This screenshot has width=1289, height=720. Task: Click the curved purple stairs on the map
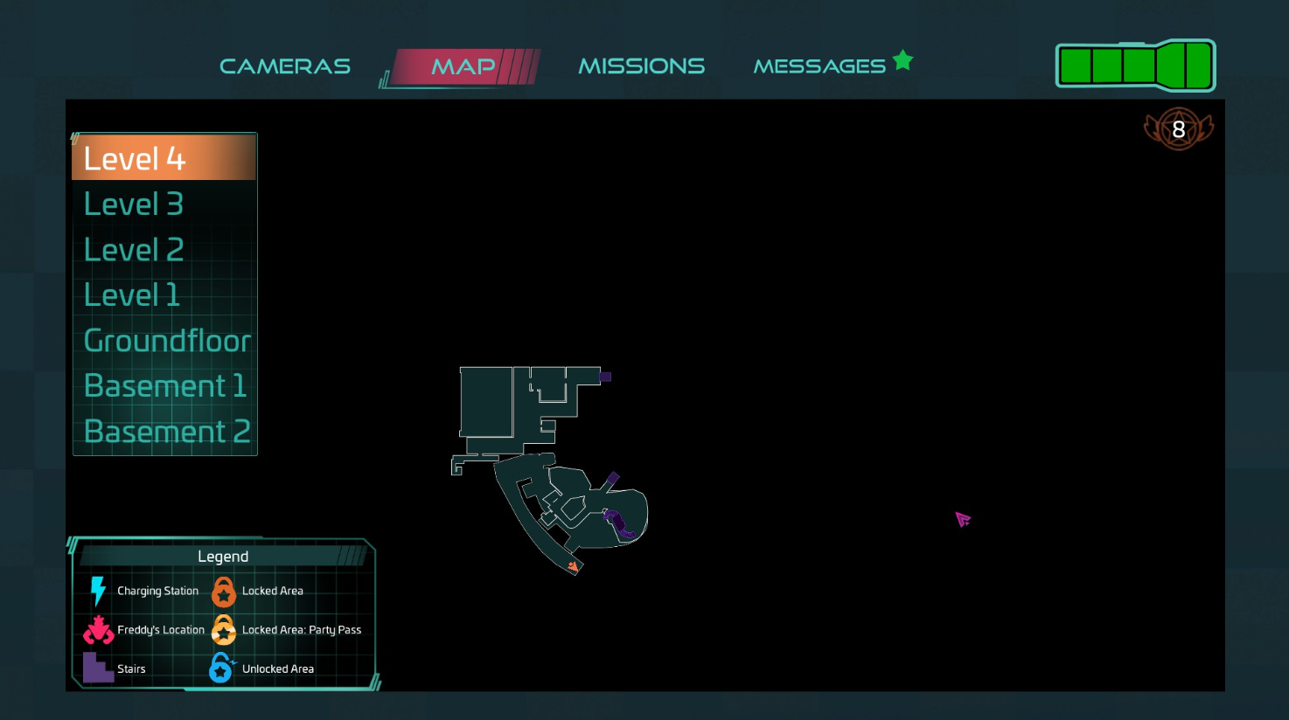click(620, 524)
